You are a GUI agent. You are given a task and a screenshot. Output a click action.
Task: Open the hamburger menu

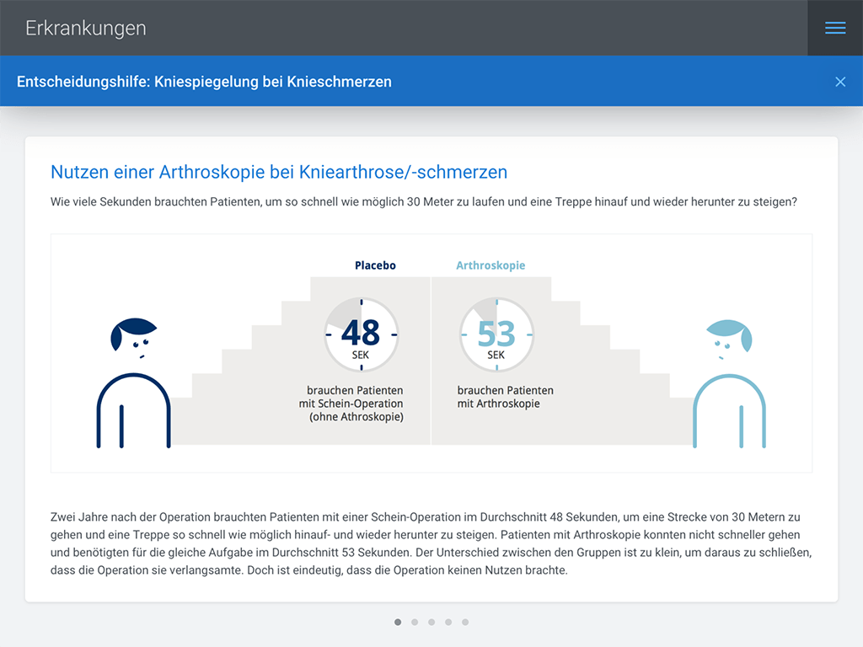[834, 28]
